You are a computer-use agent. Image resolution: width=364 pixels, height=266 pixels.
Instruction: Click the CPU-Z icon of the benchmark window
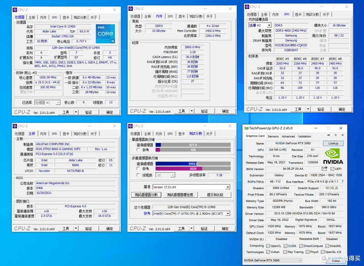point(131,126)
